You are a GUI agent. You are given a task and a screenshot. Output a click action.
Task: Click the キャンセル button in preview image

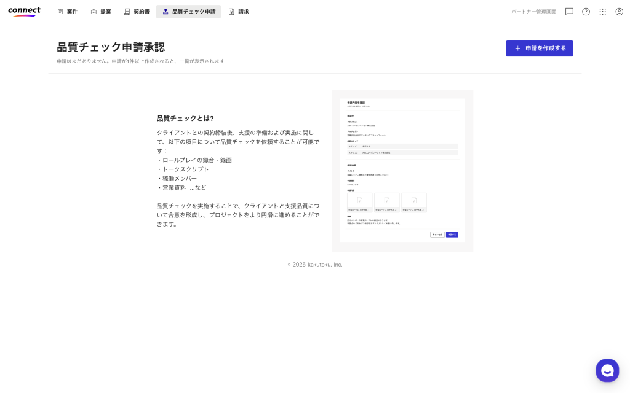click(x=437, y=235)
